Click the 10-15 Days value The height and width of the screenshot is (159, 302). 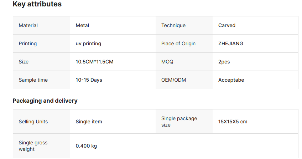89,80
